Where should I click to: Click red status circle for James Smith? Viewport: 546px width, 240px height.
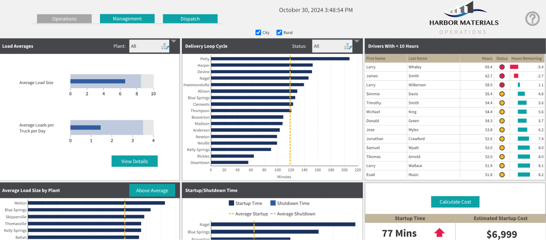tap(502, 76)
